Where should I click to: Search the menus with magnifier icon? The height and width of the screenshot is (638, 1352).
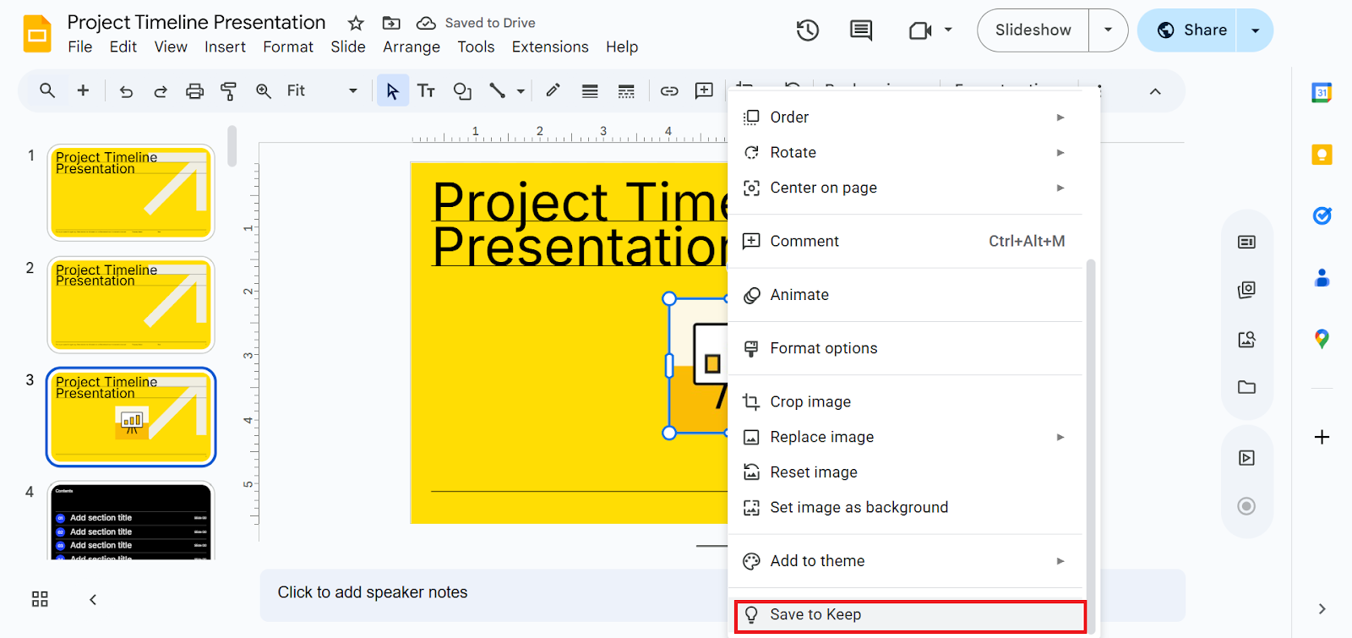(x=47, y=90)
